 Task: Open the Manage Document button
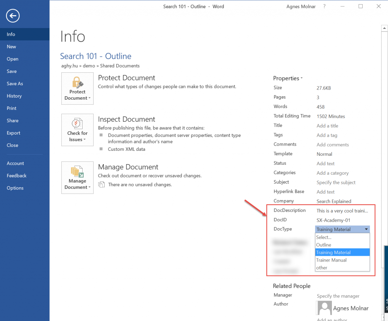[x=77, y=178]
